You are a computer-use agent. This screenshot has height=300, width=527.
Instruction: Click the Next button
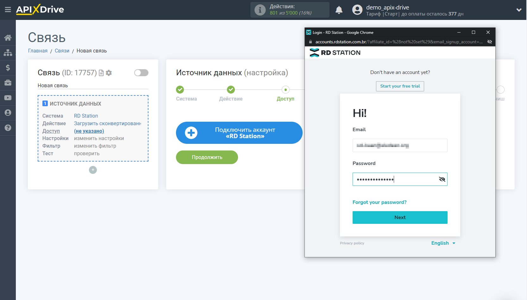pos(400,217)
